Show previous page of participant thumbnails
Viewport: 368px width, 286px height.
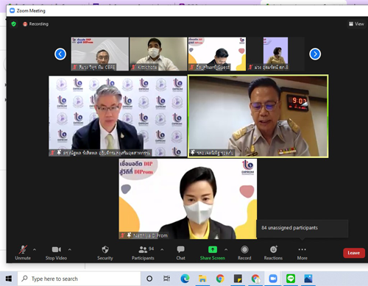tap(60, 54)
